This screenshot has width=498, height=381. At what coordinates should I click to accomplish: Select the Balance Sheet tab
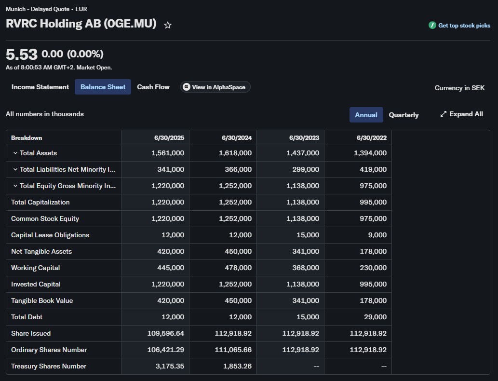103,87
